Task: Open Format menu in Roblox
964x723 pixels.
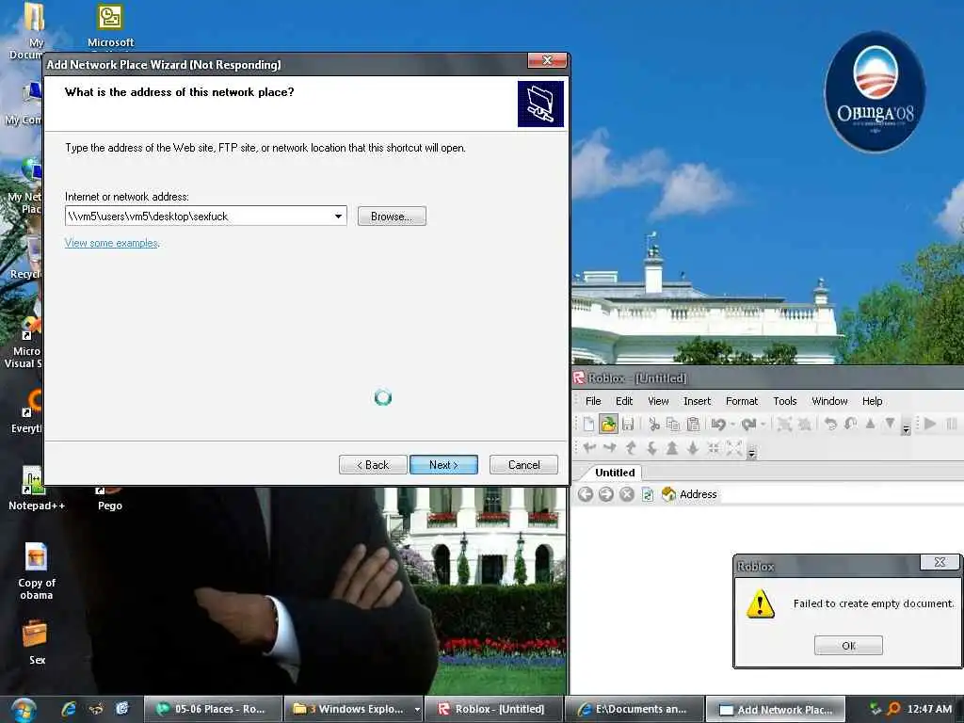Action: [x=742, y=401]
